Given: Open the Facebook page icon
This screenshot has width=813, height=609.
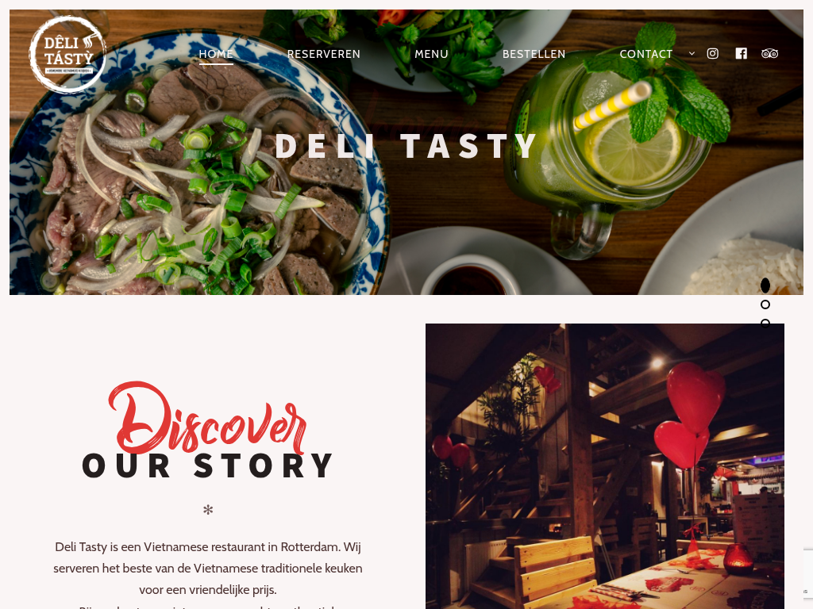Looking at the screenshot, I should (x=741, y=53).
